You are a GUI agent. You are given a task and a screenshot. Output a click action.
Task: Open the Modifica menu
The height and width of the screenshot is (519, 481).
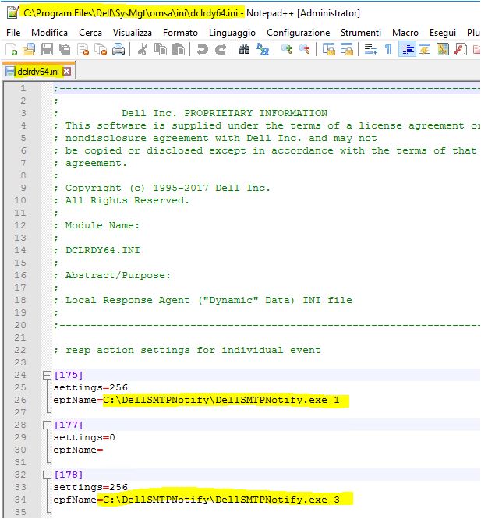coord(49,33)
